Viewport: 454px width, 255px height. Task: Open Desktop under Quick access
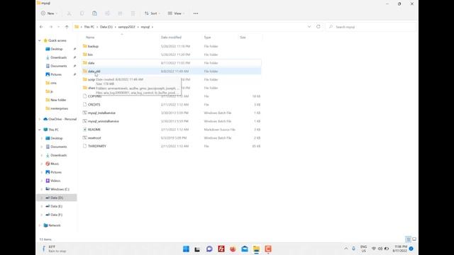57,49
